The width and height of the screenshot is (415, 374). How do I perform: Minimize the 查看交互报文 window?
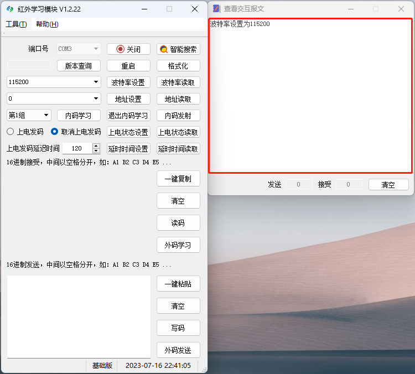[351, 9]
